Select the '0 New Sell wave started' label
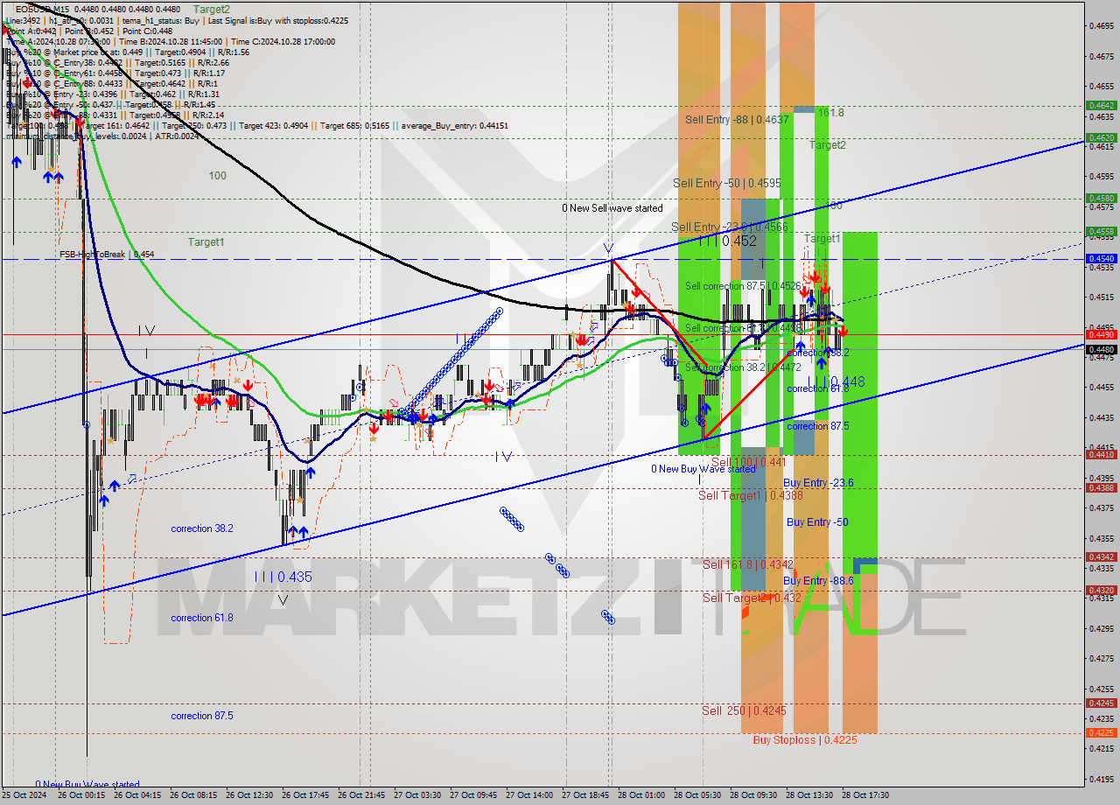1120x805 pixels. [x=612, y=208]
